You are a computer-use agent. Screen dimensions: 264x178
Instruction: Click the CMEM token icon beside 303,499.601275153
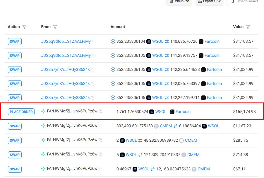click(x=156, y=126)
